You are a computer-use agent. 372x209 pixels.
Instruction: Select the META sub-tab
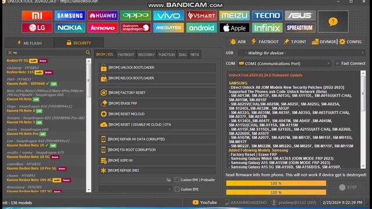[195, 55]
